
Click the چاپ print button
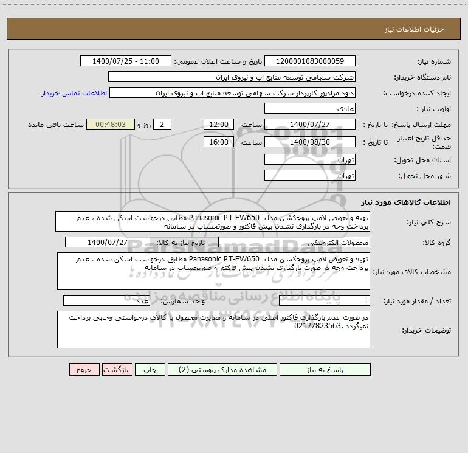pyautogui.click(x=150, y=369)
